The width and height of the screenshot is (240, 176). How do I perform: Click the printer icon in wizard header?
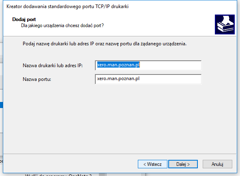225,24
